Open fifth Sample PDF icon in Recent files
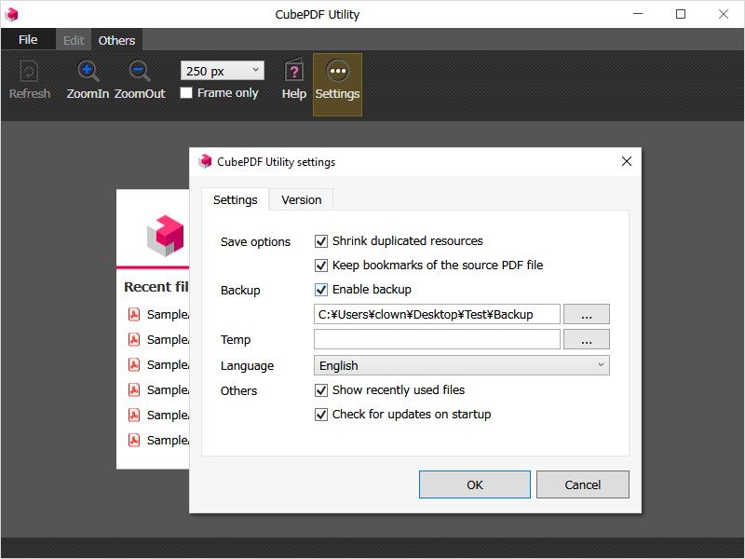 (x=134, y=415)
